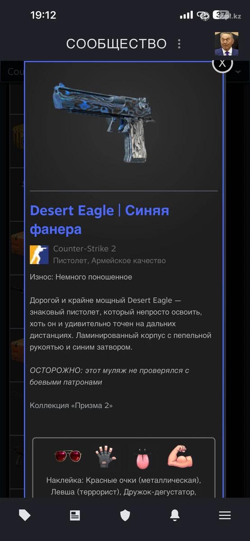Open the Desert Eagle | Синяя фанера title
The image size is (250, 541).
[99, 220]
